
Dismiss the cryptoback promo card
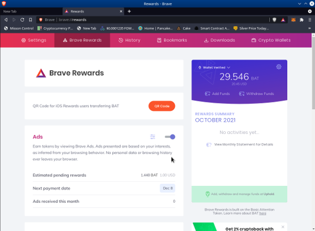(283, 227)
